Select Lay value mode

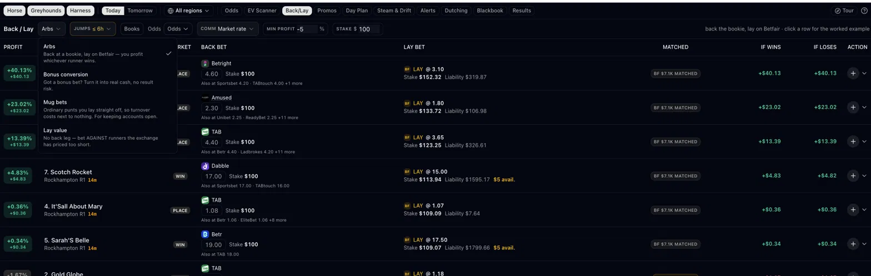point(108,137)
